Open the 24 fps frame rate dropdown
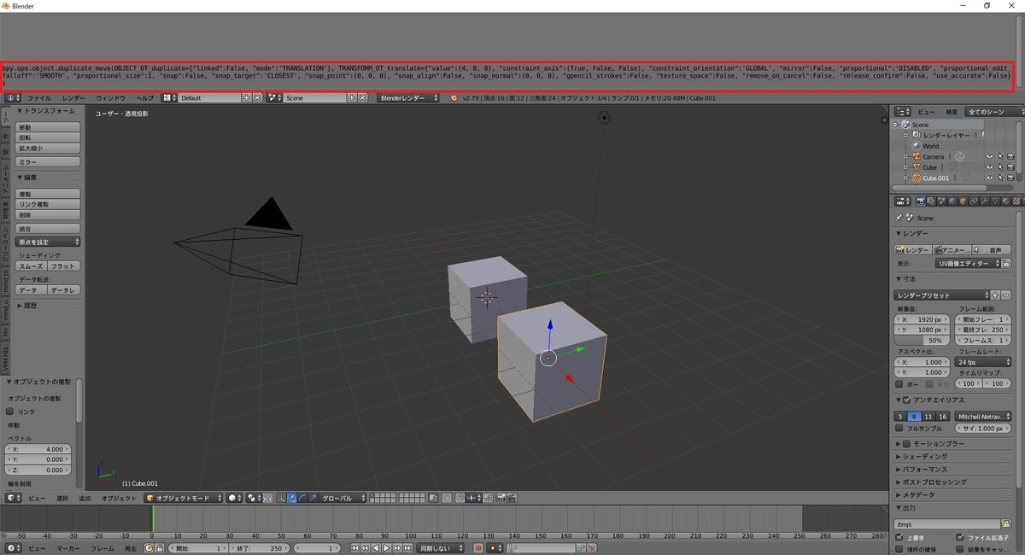 [983, 362]
